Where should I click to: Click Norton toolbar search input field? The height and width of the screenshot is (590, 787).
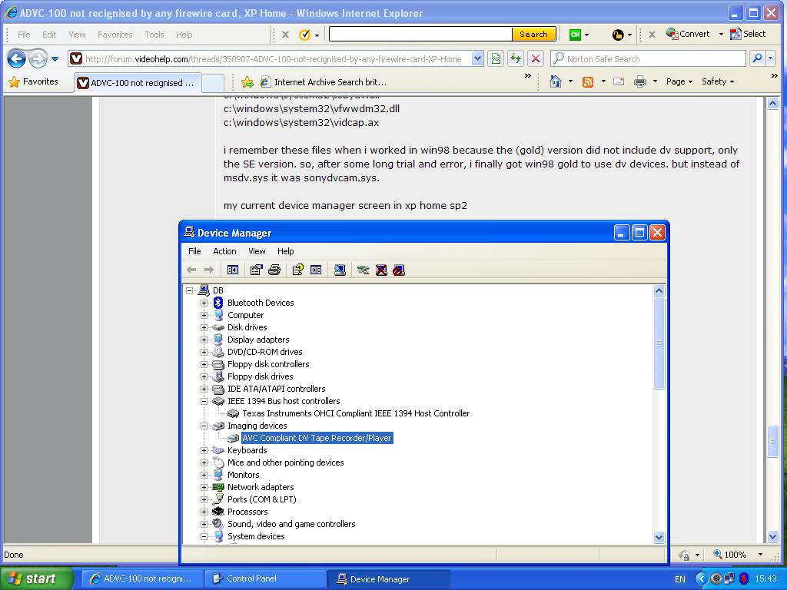pyautogui.click(x=420, y=34)
